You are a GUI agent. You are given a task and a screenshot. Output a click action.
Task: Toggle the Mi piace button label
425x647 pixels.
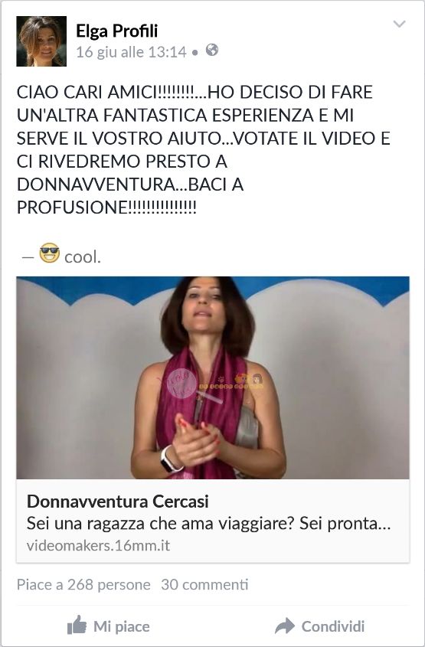tap(122, 626)
